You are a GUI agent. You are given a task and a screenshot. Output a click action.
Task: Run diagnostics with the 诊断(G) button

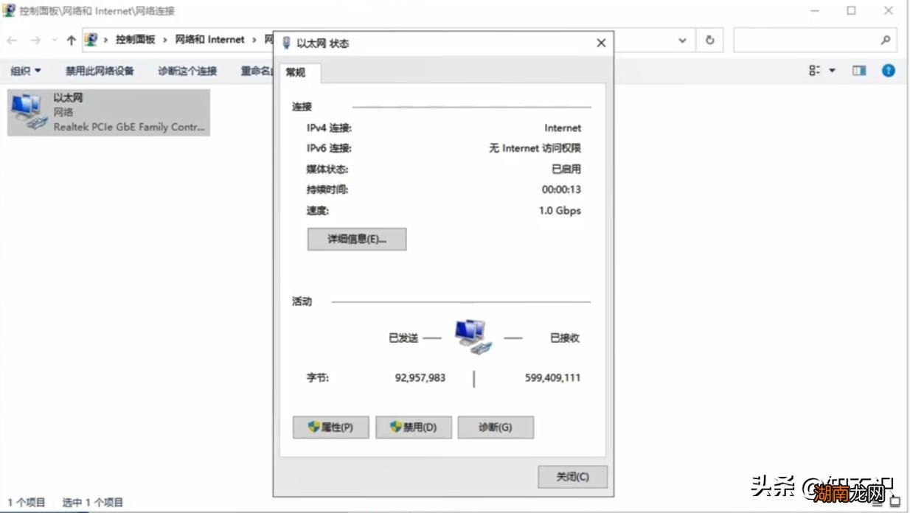point(496,427)
